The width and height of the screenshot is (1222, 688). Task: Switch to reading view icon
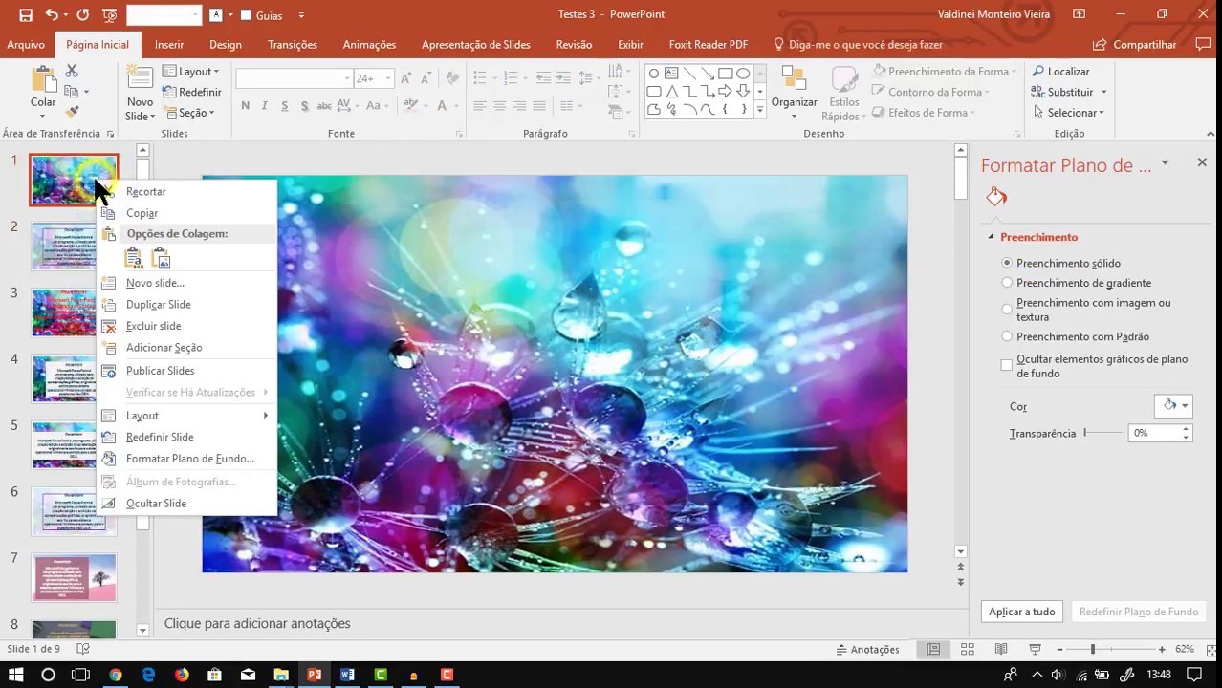(1001, 650)
